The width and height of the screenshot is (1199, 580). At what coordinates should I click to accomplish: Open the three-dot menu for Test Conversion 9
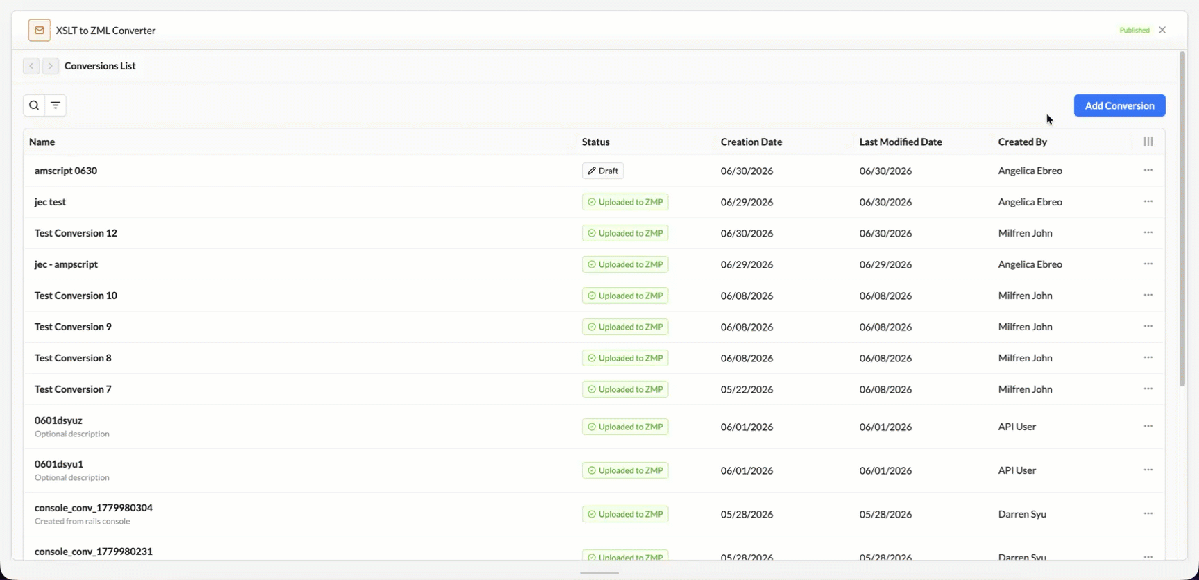click(x=1148, y=326)
